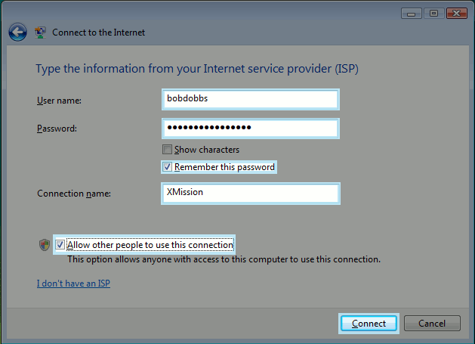This screenshot has width=475, height=344.
Task: Maximize the Connect to the Internet window
Action: (433, 13)
